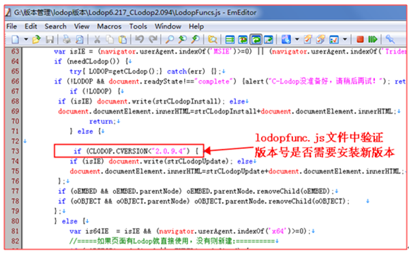
Task: Click "strCLodopInstall" on line 68
Action: coord(186,101)
